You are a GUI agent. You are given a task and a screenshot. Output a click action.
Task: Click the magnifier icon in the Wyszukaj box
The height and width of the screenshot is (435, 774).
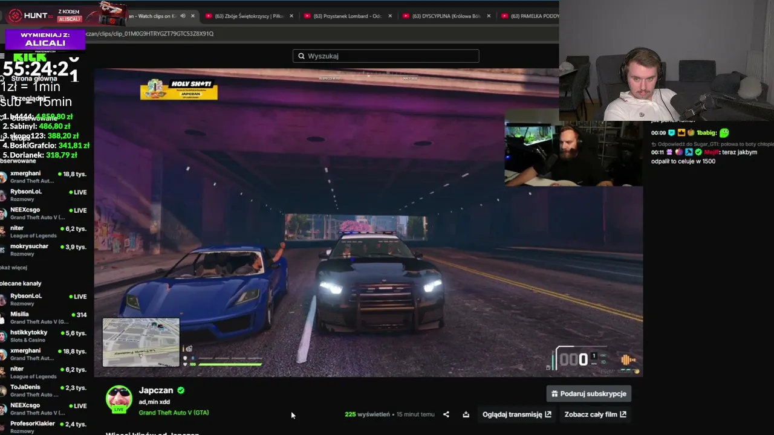301,56
